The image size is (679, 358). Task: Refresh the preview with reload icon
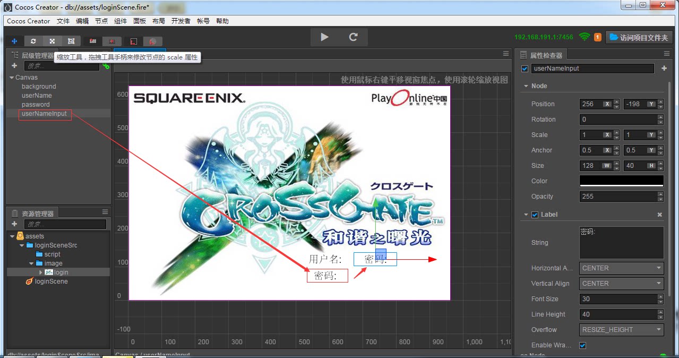(x=354, y=37)
